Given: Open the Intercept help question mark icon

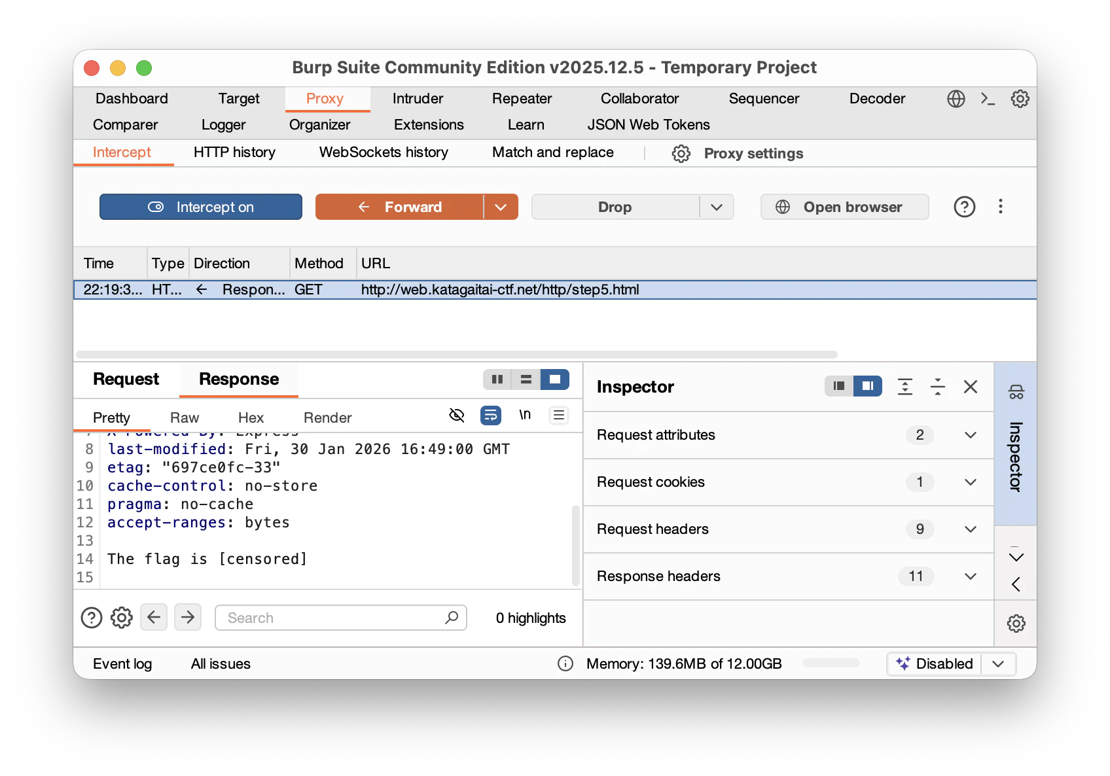Looking at the screenshot, I should click(x=964, y=207).
